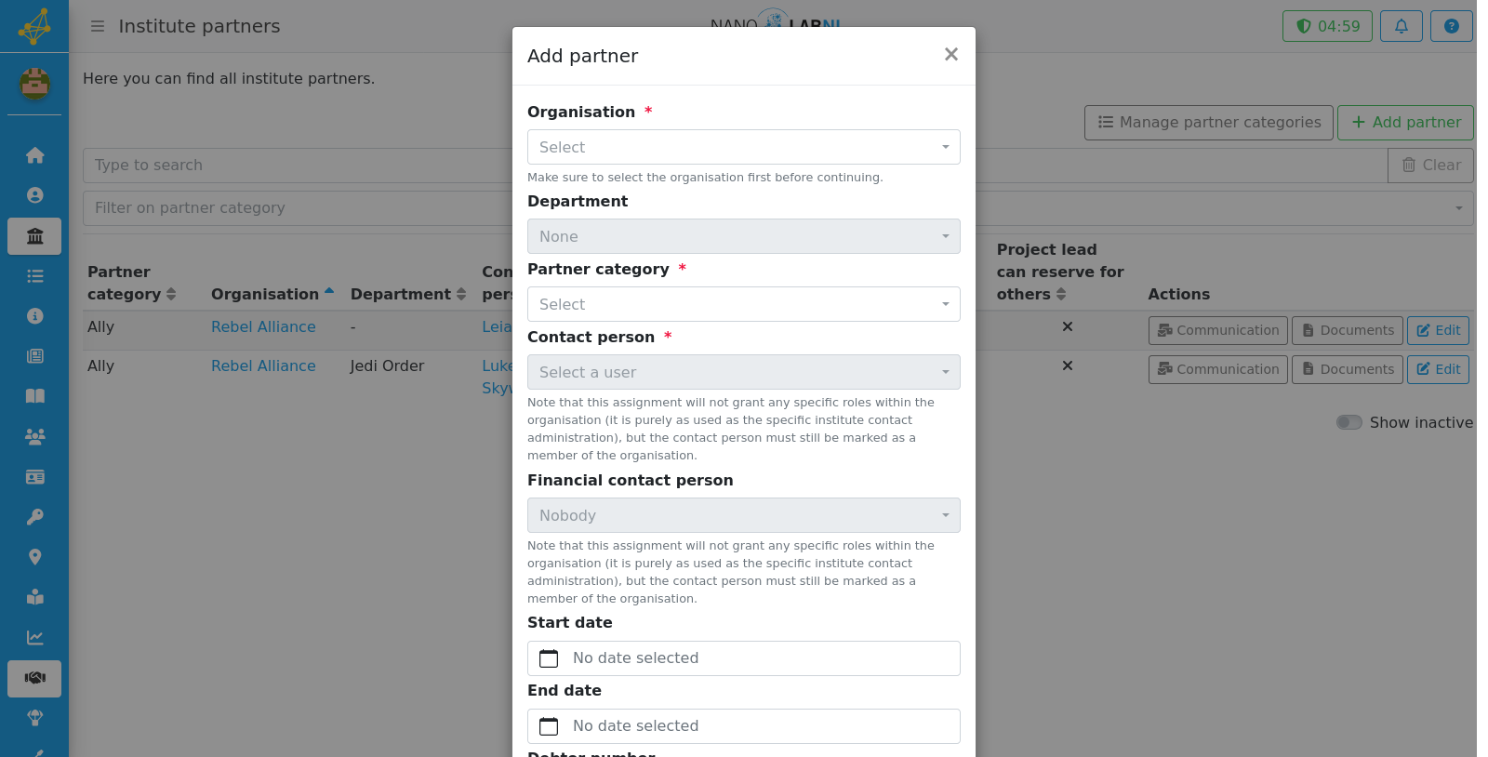Pick a Start date in date field
Image resolution: width=1488 pixels, height=757 pixels.
point(743,658)
